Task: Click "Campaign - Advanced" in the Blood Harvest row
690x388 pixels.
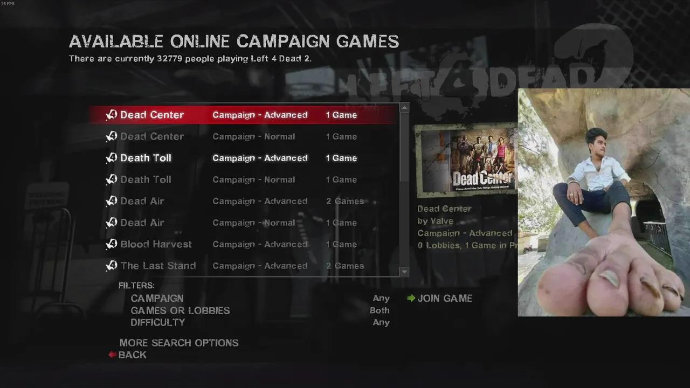Action: [260, 244]
